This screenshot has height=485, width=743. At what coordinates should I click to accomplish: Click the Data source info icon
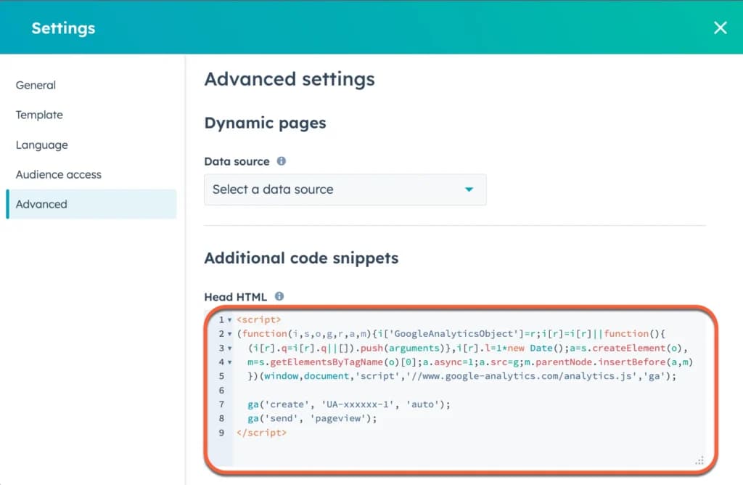(281, 161)
